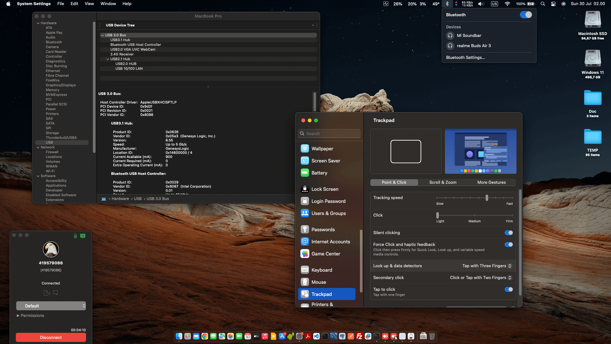Open Passwords settings pane
Viewport: 611px width, 344px height.
327,229
